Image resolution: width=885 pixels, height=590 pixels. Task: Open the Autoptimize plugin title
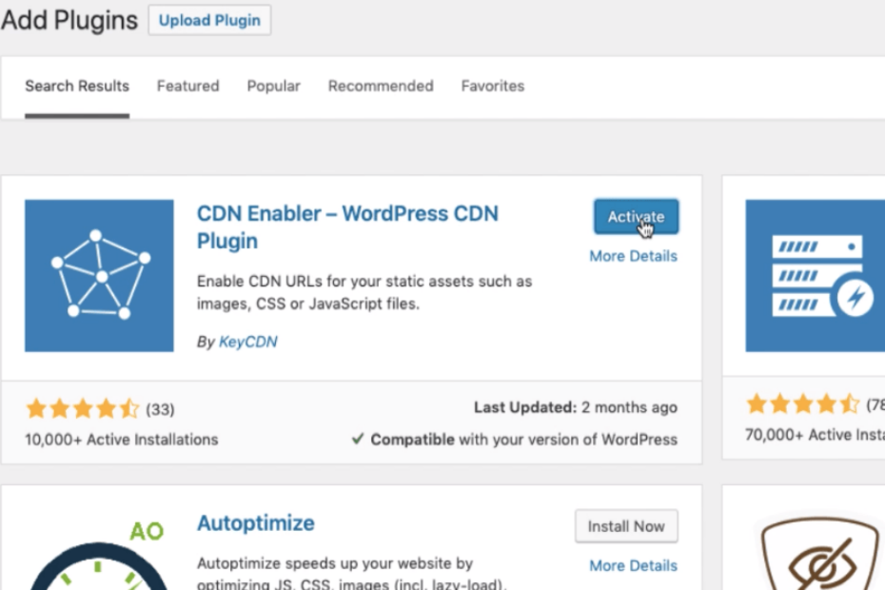(256, 523)
